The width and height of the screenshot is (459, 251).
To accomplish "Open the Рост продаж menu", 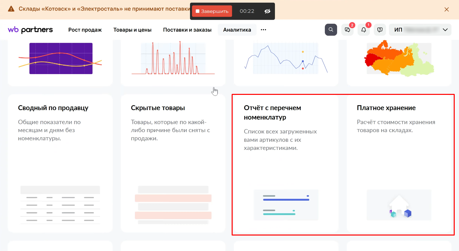I will (85, 30).
